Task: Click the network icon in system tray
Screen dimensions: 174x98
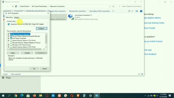Action: click(x=148, y=96)
